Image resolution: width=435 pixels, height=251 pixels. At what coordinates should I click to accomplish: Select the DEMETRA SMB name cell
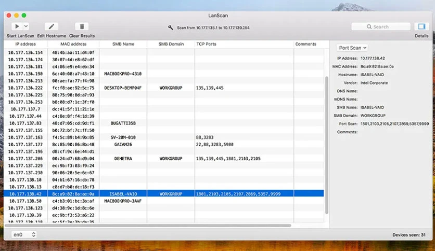123,159
